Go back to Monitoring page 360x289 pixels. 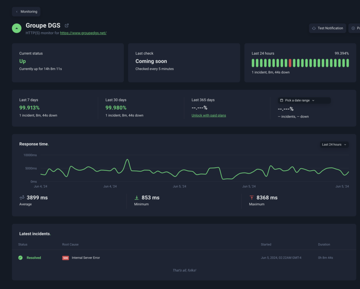tap(26, 12)
